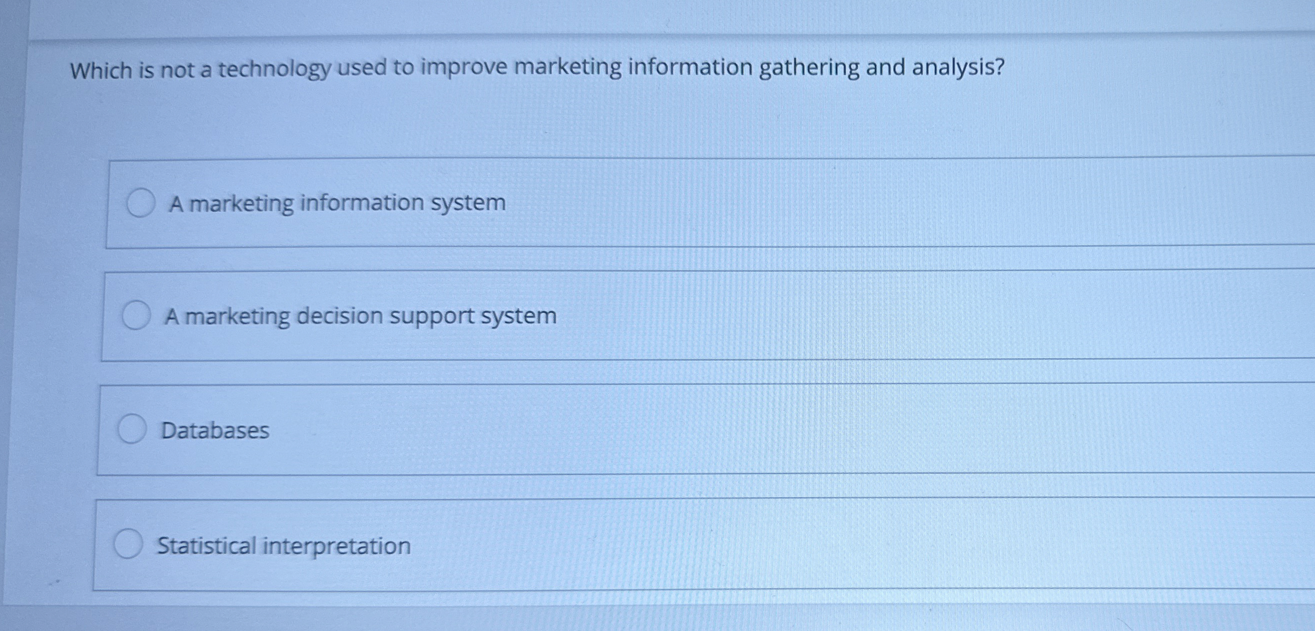Click the word 'improve' in the question
The image size is (1315, 631).
click(463, 69)
